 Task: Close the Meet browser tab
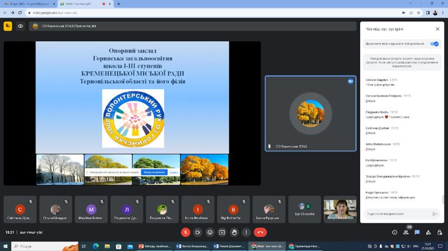pyautogui.click(x=110, y=4)
